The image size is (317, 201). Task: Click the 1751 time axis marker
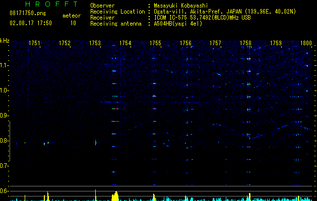(34, 43)
